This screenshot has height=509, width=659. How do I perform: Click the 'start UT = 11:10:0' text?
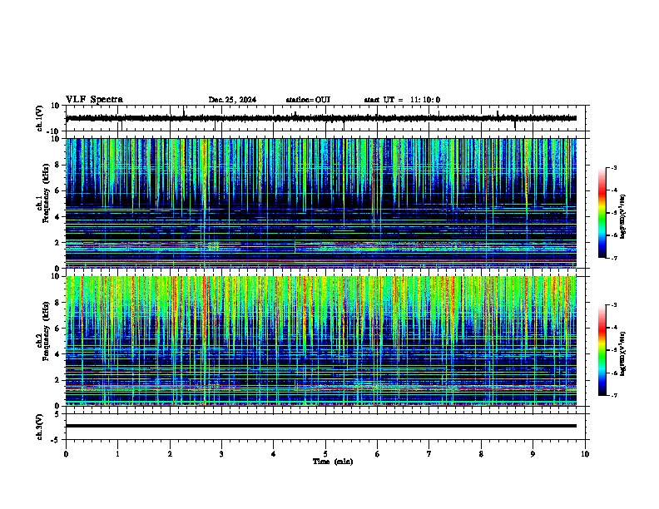pyautogui.click(x=402, y=100)
